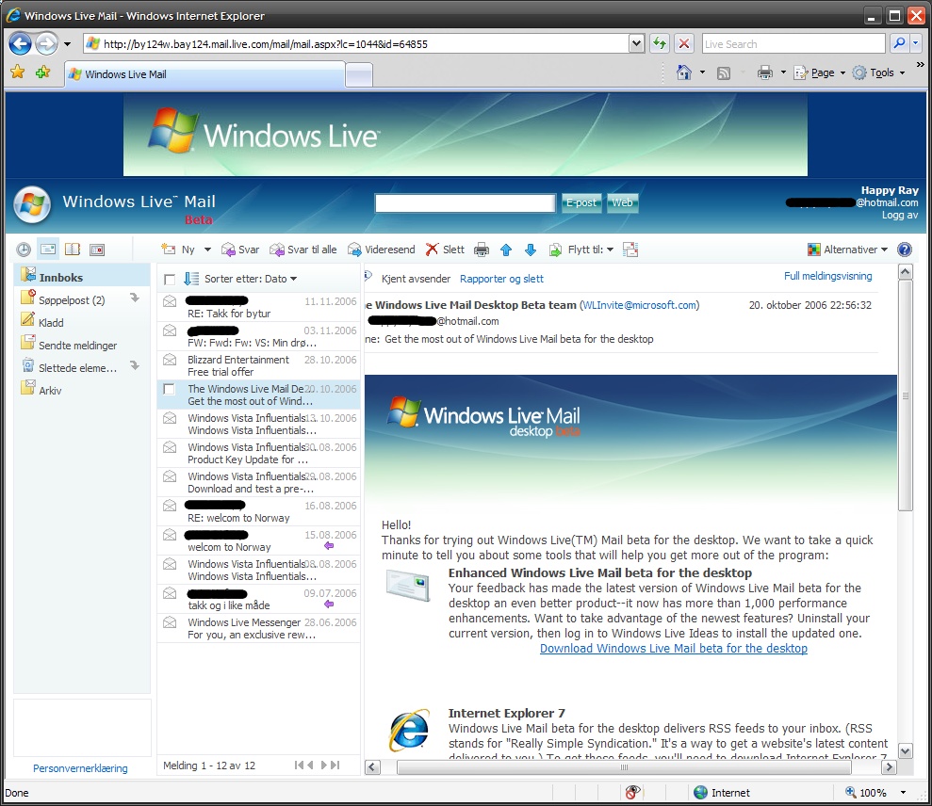Click the clock icon in view toolbar

click(24, 250)
